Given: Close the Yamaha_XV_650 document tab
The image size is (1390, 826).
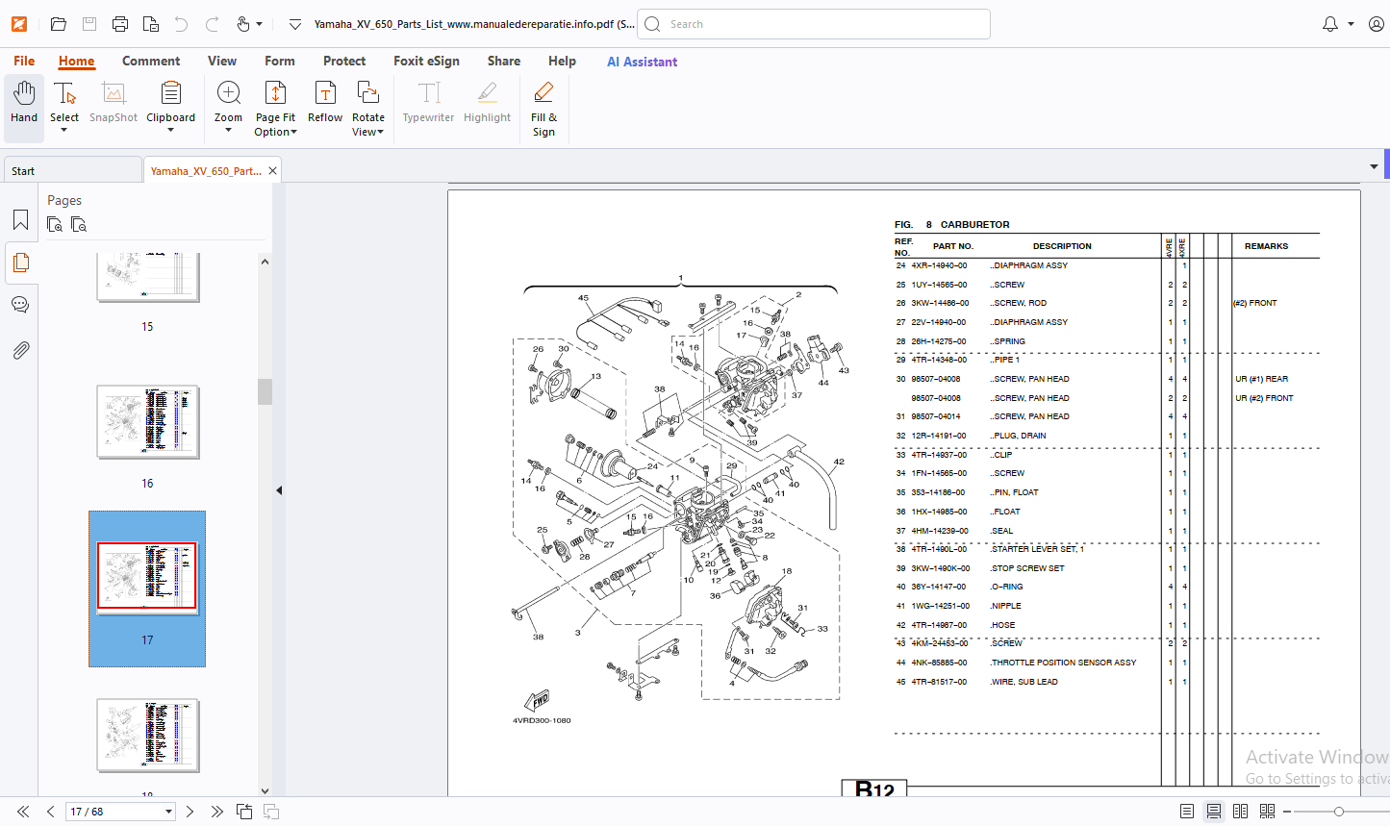Looking at the screenshot, I should pos(273,170).
